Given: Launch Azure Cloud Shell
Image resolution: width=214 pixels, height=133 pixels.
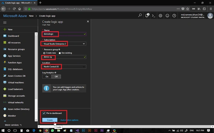Looking at the screenshot, I should click(x=154, y=16).
